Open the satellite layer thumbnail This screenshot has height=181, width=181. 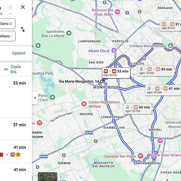pos(47,177)
